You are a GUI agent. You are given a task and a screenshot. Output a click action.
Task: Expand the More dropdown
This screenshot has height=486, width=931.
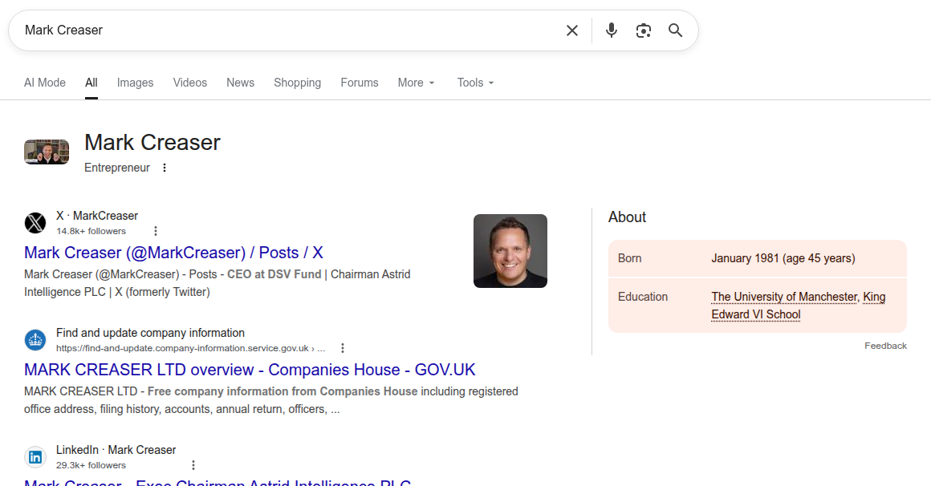(x=416, y=83)
